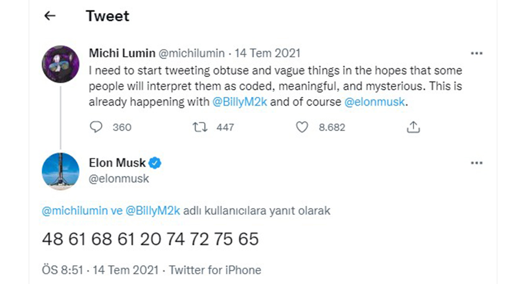Image resolution: width=516 pixels, height=284 pixels.
Task: Open the Twitter for iPhone source link
Action: click(x=215, y=269)
